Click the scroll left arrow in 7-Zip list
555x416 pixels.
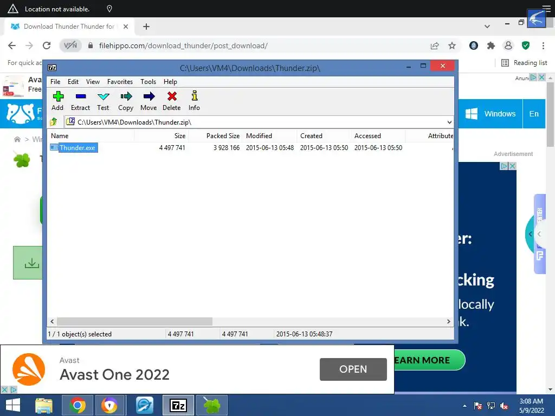tap(52, 321)
